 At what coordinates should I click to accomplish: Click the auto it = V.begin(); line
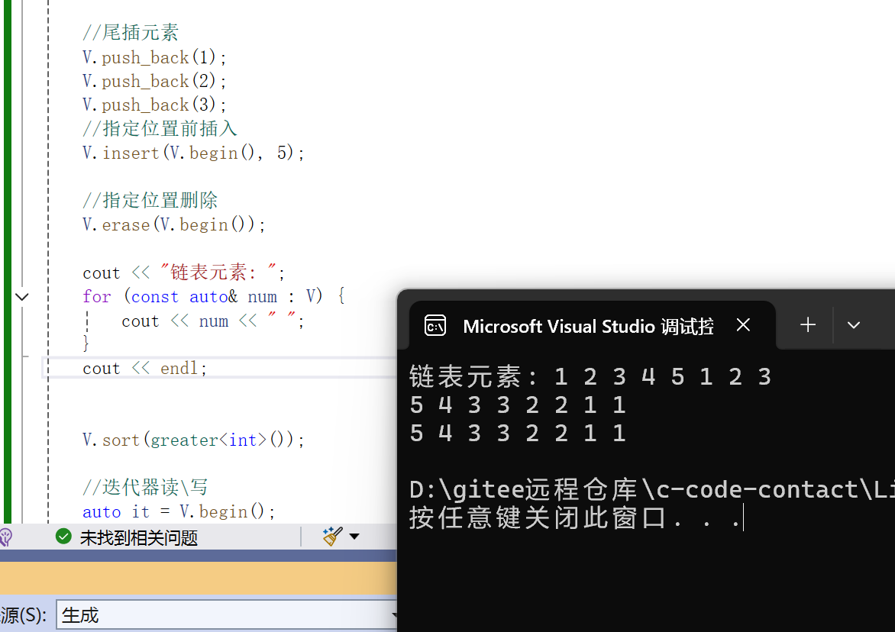[x=179, y=511]
